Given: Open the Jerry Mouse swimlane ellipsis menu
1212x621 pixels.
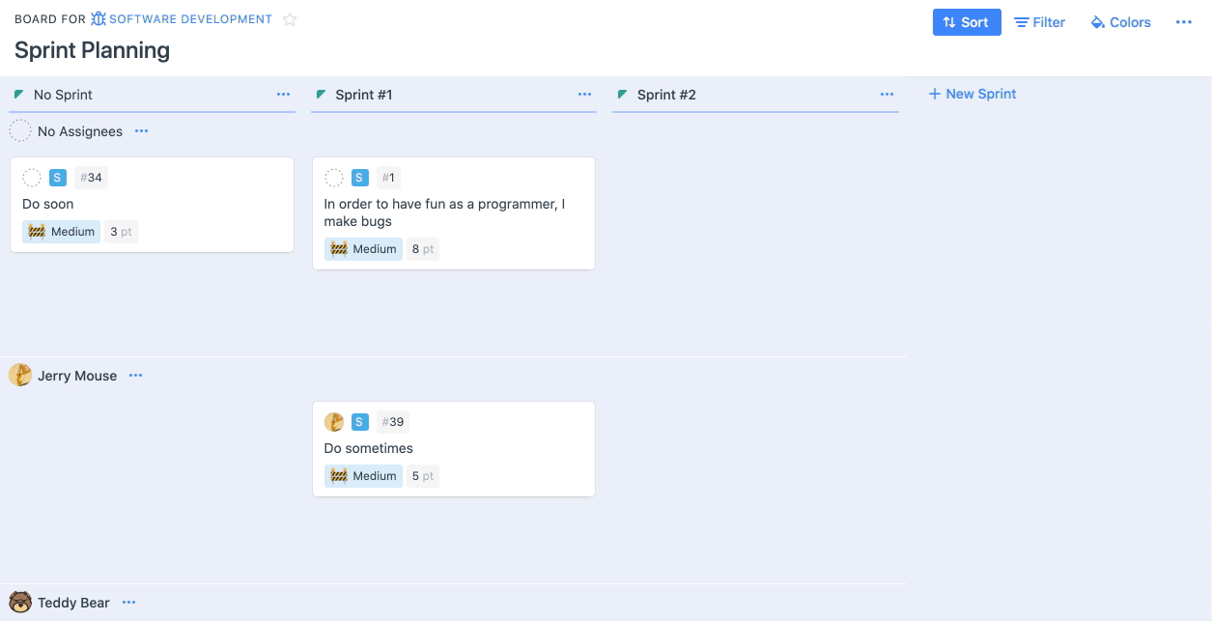Looking at the screenshot, I should tap(135, 375).
